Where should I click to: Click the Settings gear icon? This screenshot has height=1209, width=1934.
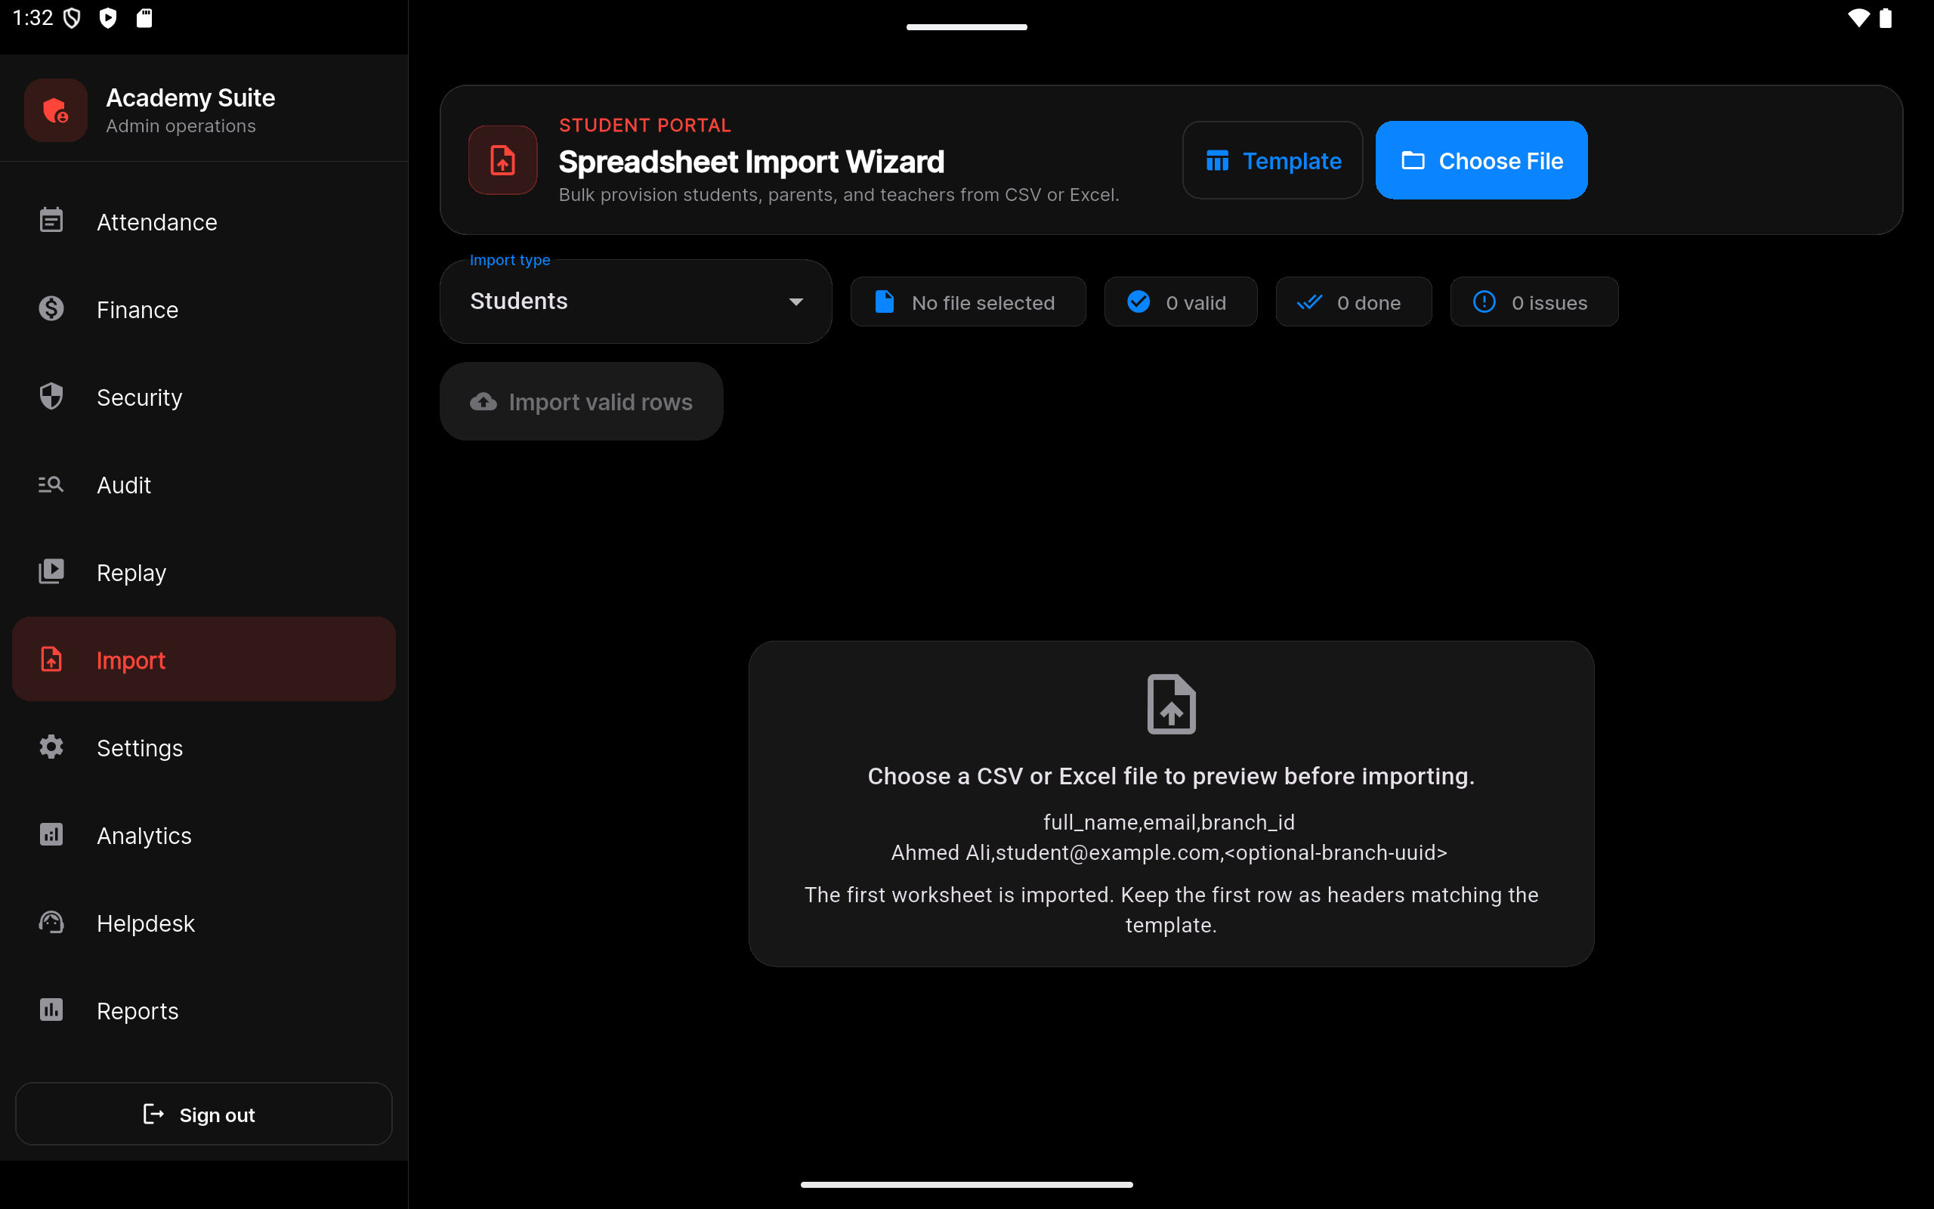pos(51,747)
